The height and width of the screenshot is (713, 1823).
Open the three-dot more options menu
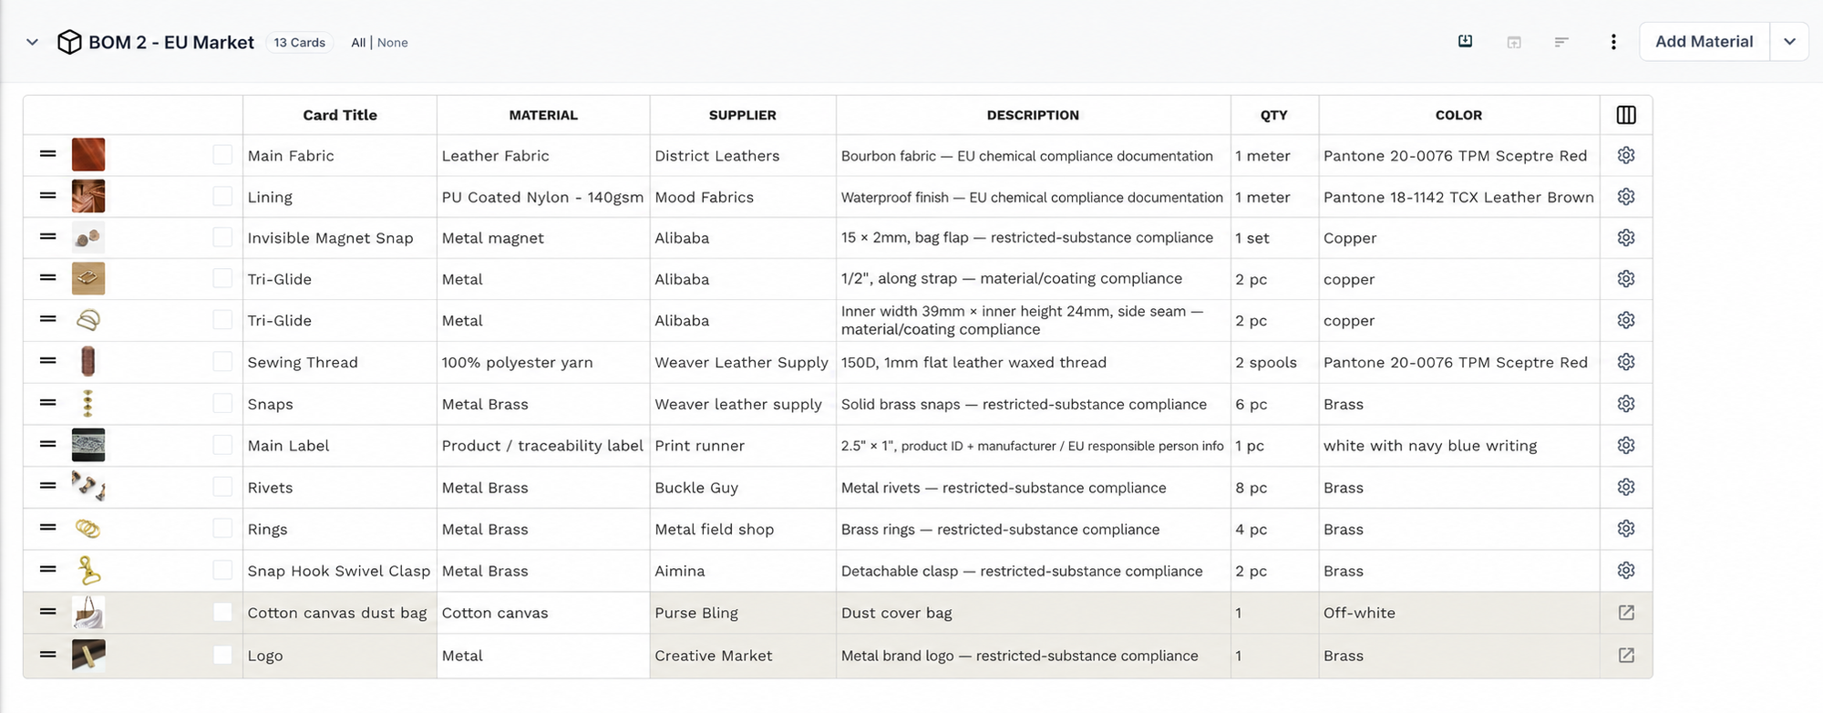point(1613,42)
